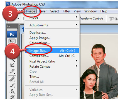
Task: Open the View menu
Action: (x=77, y=11)
